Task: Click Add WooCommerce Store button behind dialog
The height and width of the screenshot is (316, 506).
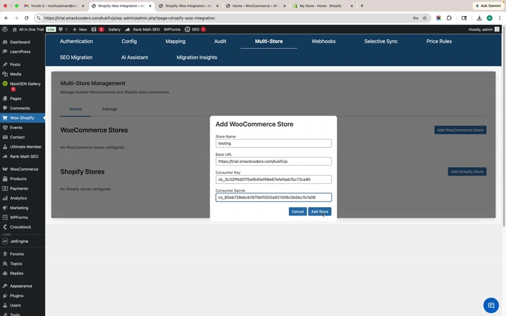Action: coord(460,130)
